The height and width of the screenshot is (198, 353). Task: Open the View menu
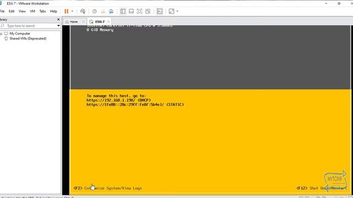(22, 11)
